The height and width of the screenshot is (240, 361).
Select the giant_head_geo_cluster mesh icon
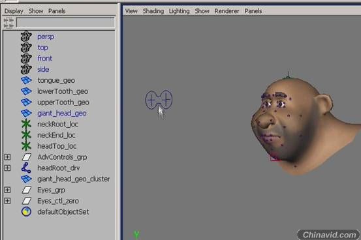point(26,179)
